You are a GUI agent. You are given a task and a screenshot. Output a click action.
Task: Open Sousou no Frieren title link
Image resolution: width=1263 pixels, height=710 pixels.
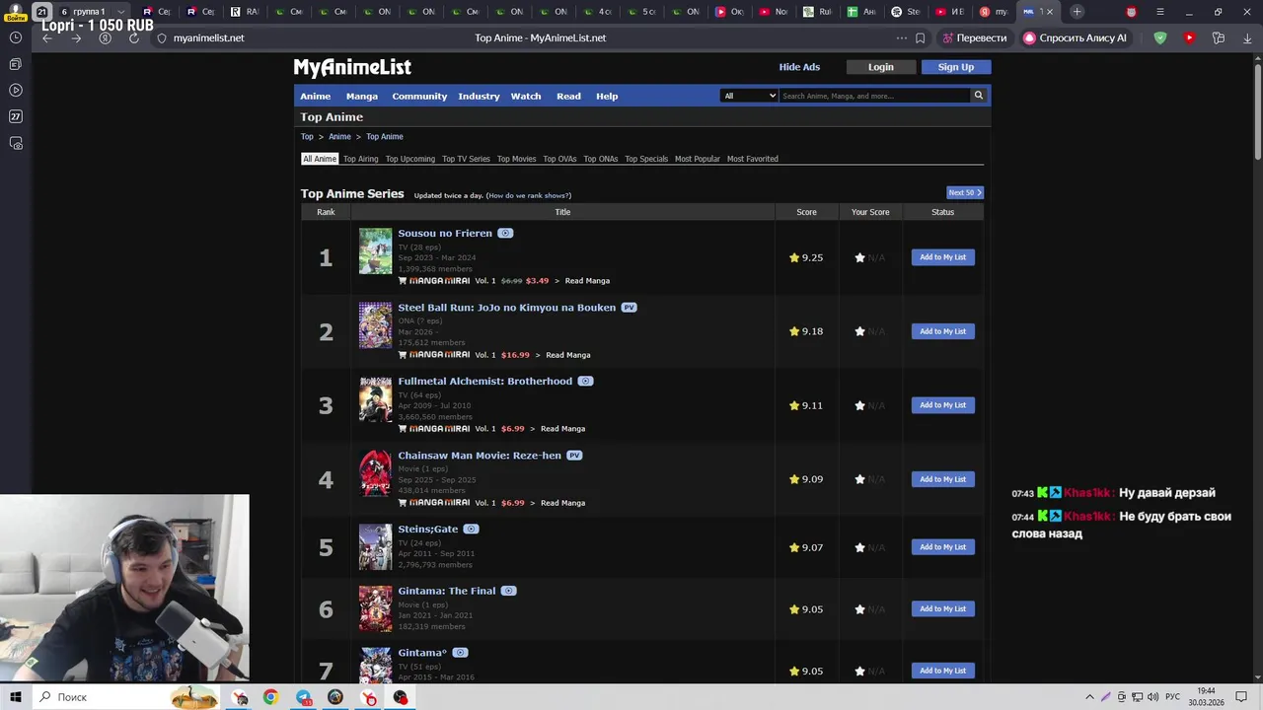445,234
